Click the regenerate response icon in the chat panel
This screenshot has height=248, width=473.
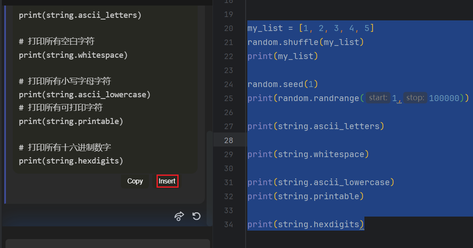pos(196,216)
